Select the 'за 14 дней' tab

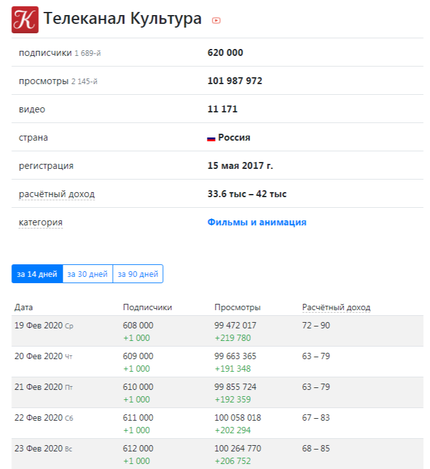[x=37, y=274]
